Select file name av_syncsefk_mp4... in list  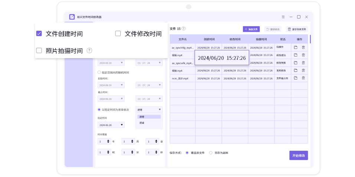[182, 63]
